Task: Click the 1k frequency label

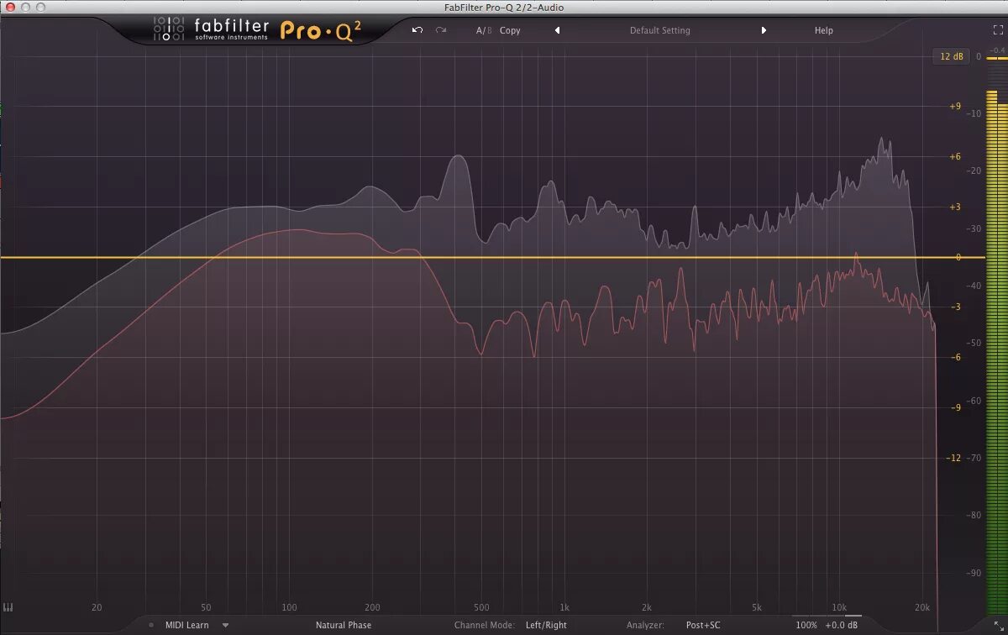Action: tap(564, 607)
